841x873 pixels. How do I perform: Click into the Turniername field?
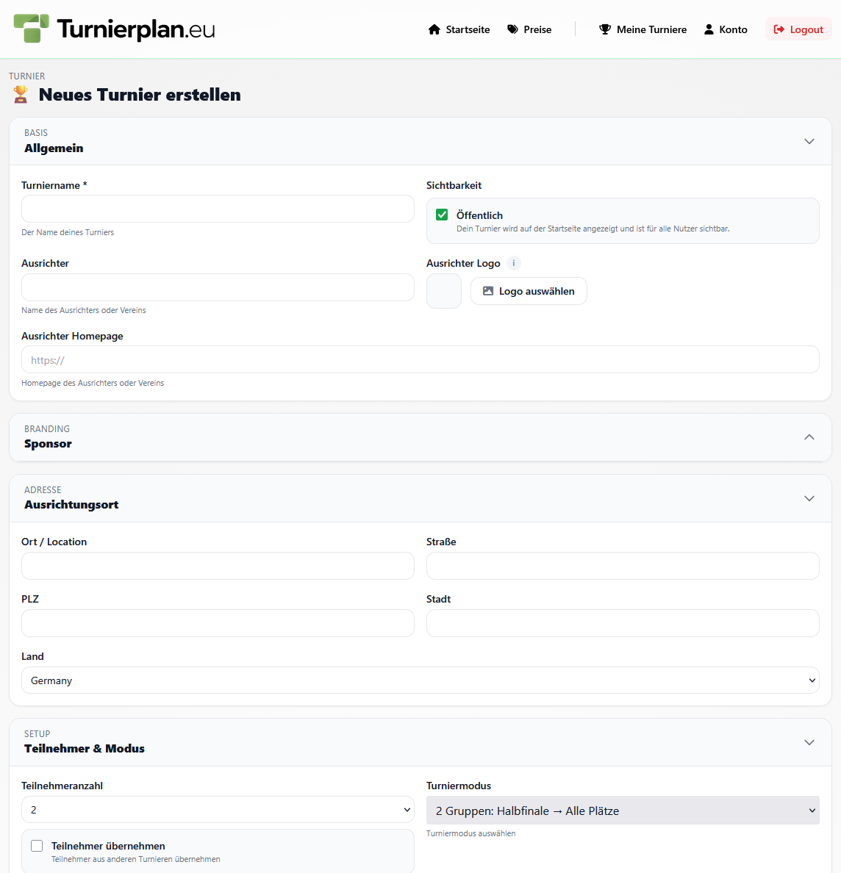[218, 209]
